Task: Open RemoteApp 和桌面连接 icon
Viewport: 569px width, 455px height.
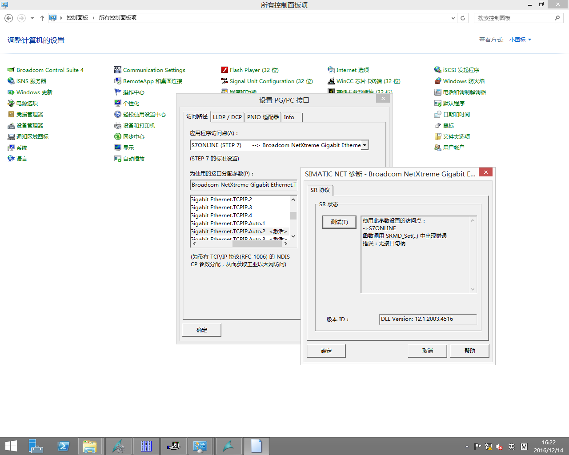Action: tap(118, 81)
